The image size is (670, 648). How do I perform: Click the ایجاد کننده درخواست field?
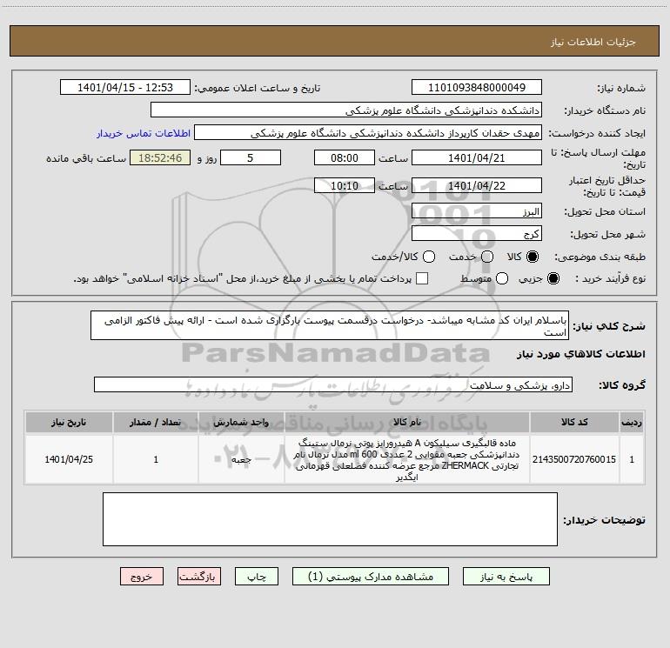pyautogui.click(x=368, y=133)
